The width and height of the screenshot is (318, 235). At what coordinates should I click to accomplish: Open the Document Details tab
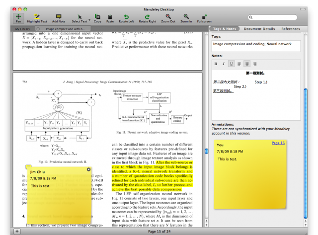point(259,29)
